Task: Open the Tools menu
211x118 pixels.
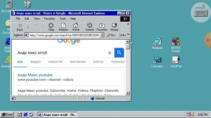Action: (63, 19)
